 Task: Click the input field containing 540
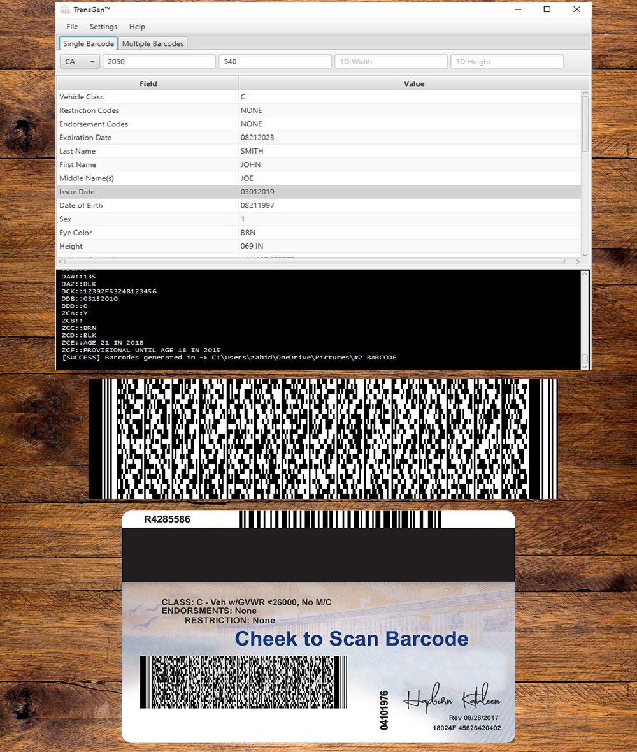275,62
